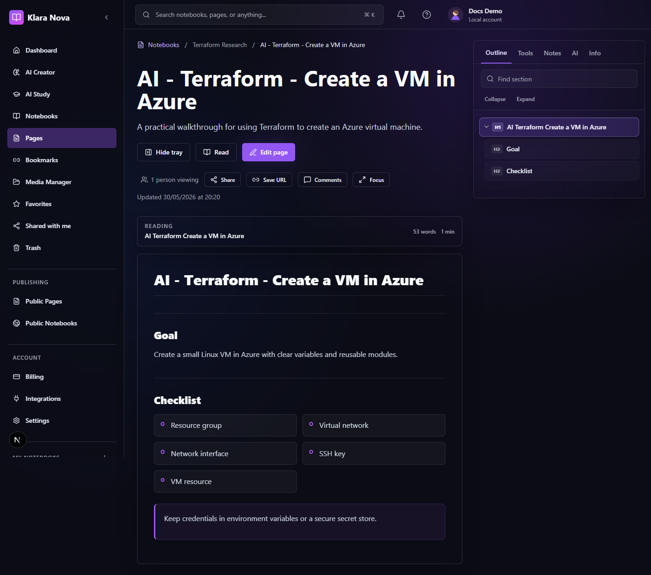The width and height of the screenshot is (651, 575).
Task: Click the 1 person viewing indicator
Action: click(x=169, y=180)
